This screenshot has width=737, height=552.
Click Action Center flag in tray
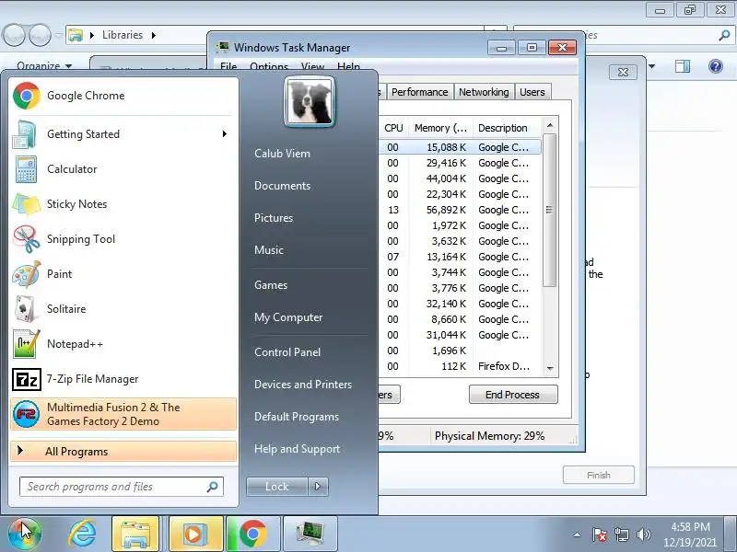coord(600,535)
